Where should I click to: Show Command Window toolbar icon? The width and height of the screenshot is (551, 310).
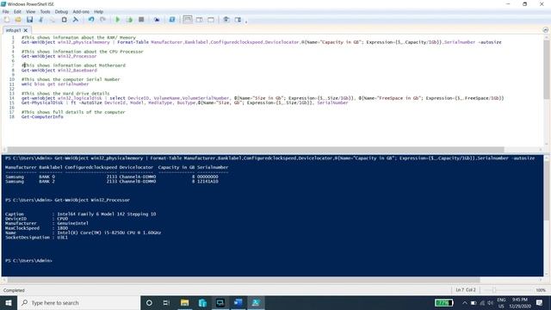pos(226,20)
